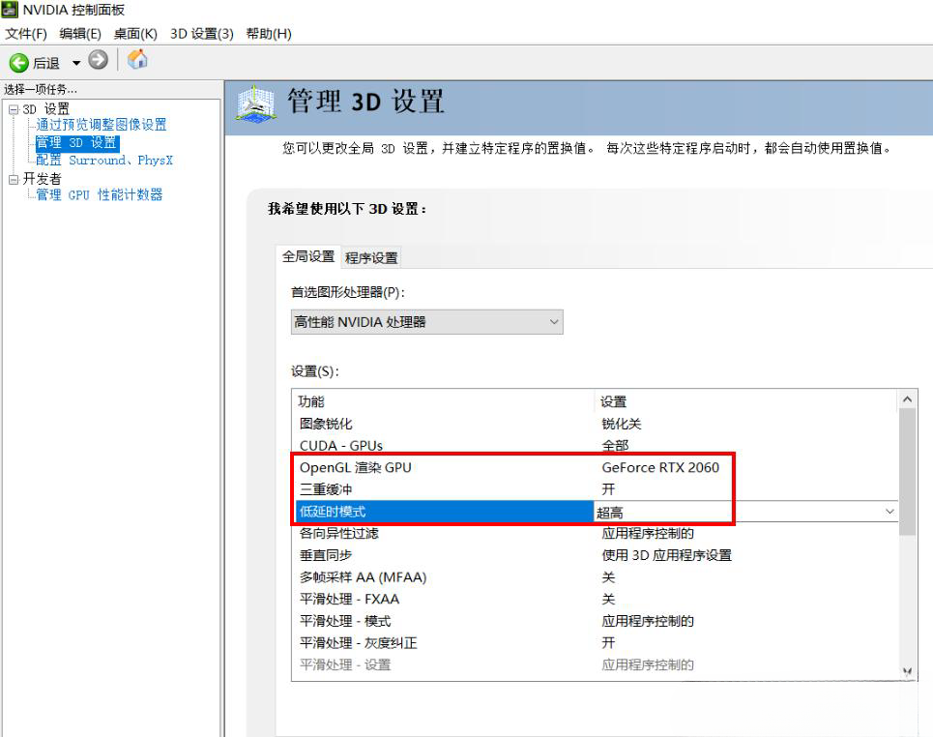Click the forward navigation arrow icon
Screen dimensions: 933x737
coord(95,60)
